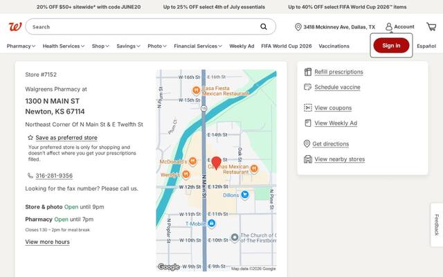The image size is (443, 277).
Task: Click 40% OFF FIFA World Cup items promo
Action: tap(347, 7)
